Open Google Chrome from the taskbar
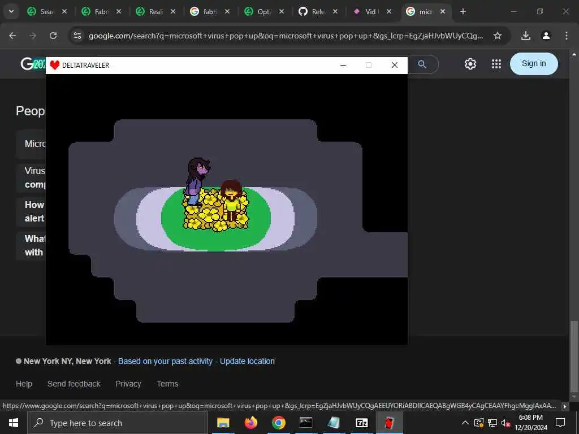This screenshot has width=579, height=434. pyautogui.click(x=278, y=423)
